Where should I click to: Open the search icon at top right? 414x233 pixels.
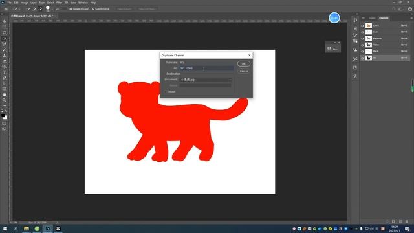[394, 9]
